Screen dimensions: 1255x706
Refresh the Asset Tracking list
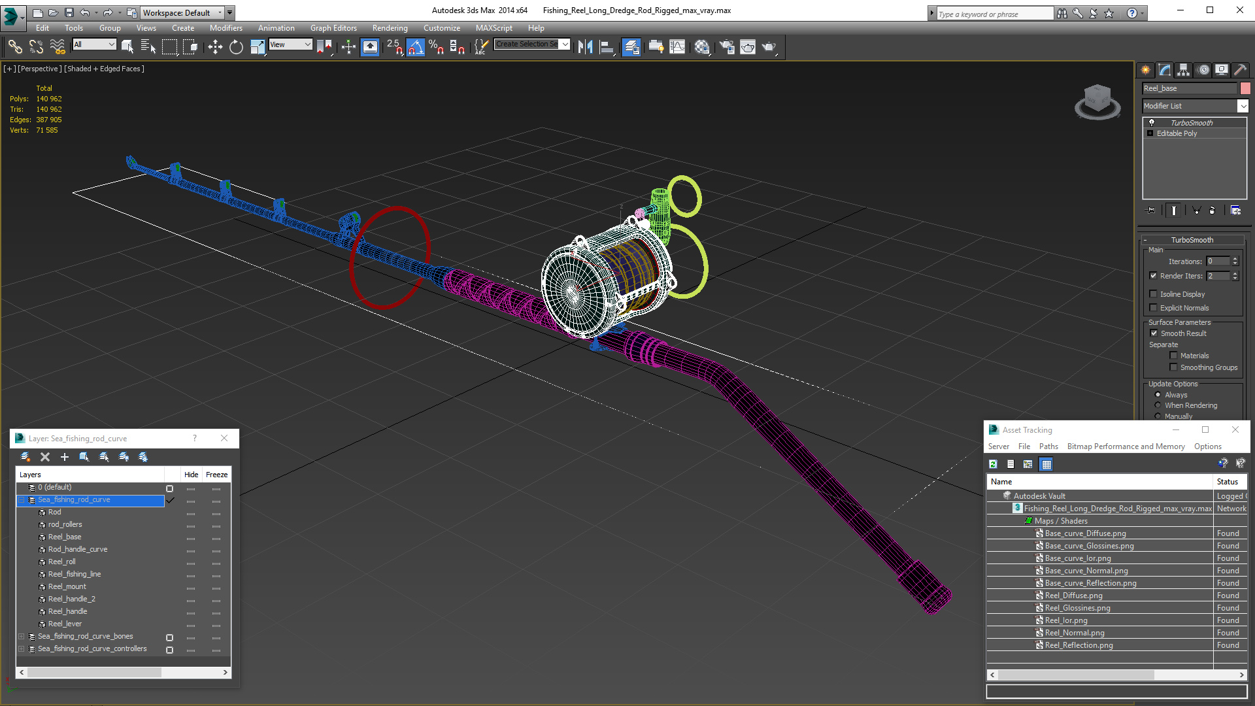pos(993,464)
